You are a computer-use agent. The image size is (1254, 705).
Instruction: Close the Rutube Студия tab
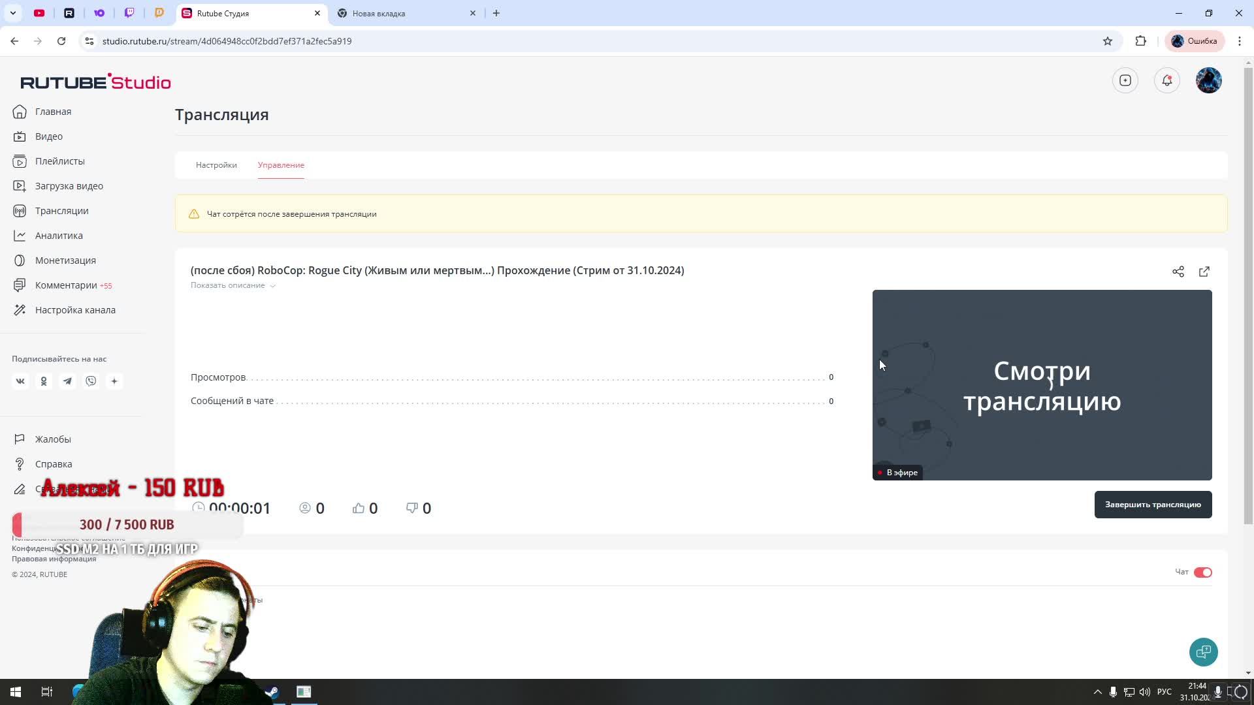click(x=317, y=13)
